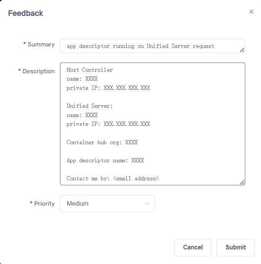Click the name line under Unified Server
This screenshot has height=264, width=261.
82,115
